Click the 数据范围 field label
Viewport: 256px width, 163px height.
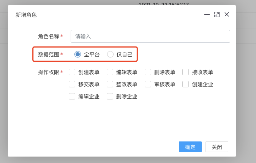49,54
